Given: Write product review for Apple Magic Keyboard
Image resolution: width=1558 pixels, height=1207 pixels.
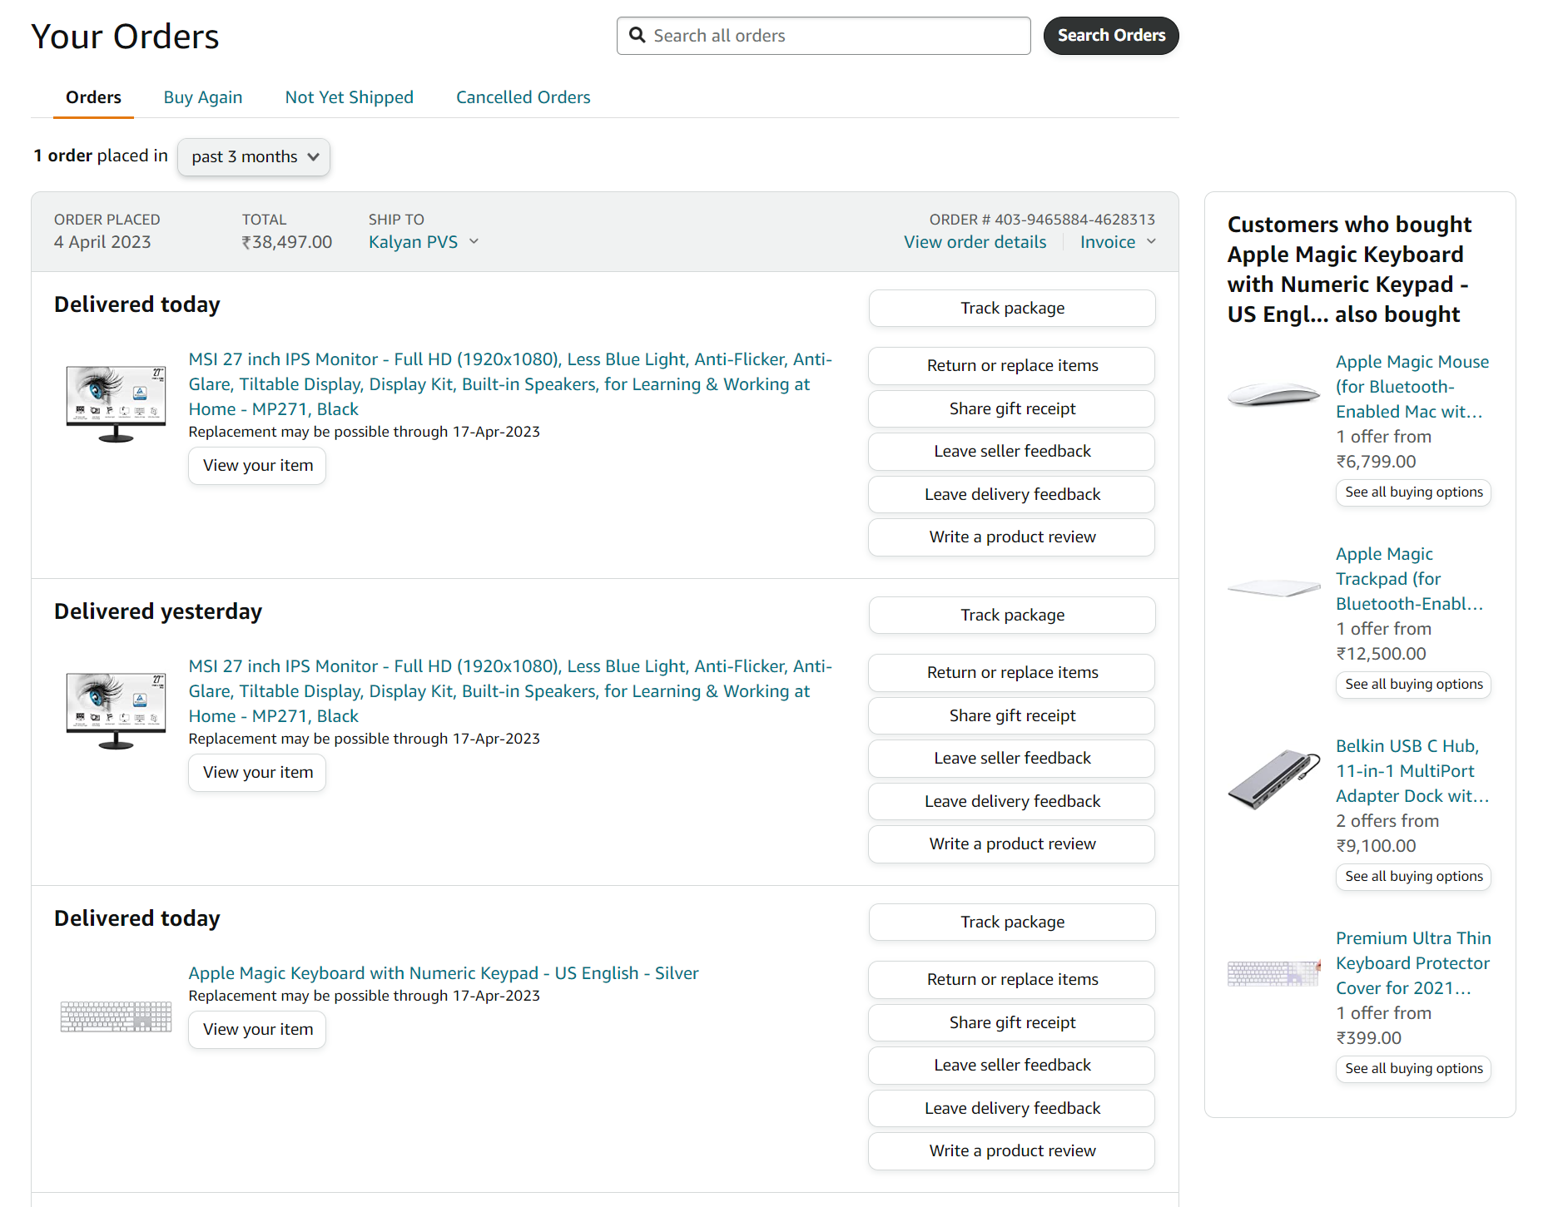Looking at the screenshot, I should 1012,1150.
